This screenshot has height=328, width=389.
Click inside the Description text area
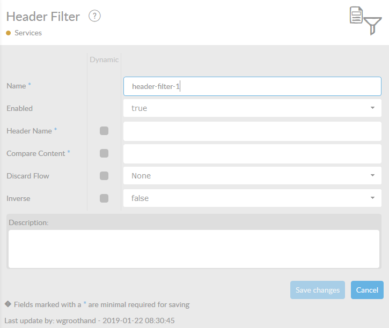click(x=194, y=248)
